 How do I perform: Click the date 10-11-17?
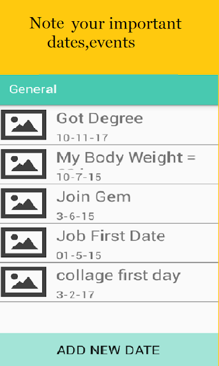82,138
